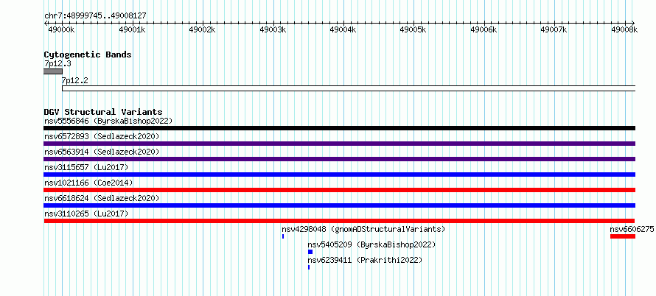Open the nsv5556846 (ByrskaBishop2022) label
The height and width of the screenshot is (296, 656).
tap(108, 121)
